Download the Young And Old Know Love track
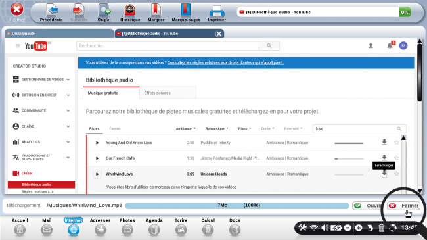The height and width of the screenshot is (240, 427). [x=384, y=143]
